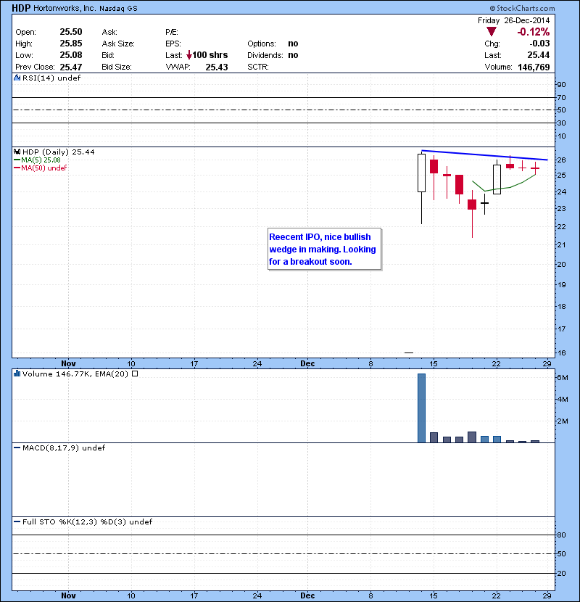Click the 21 label on price axis
This screenshot has width=580, height=602.
562,244
